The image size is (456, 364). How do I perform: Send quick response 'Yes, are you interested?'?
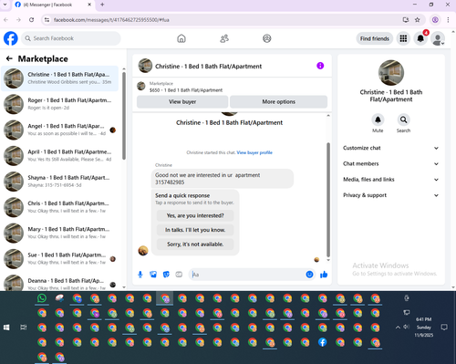tap(195, 215)
